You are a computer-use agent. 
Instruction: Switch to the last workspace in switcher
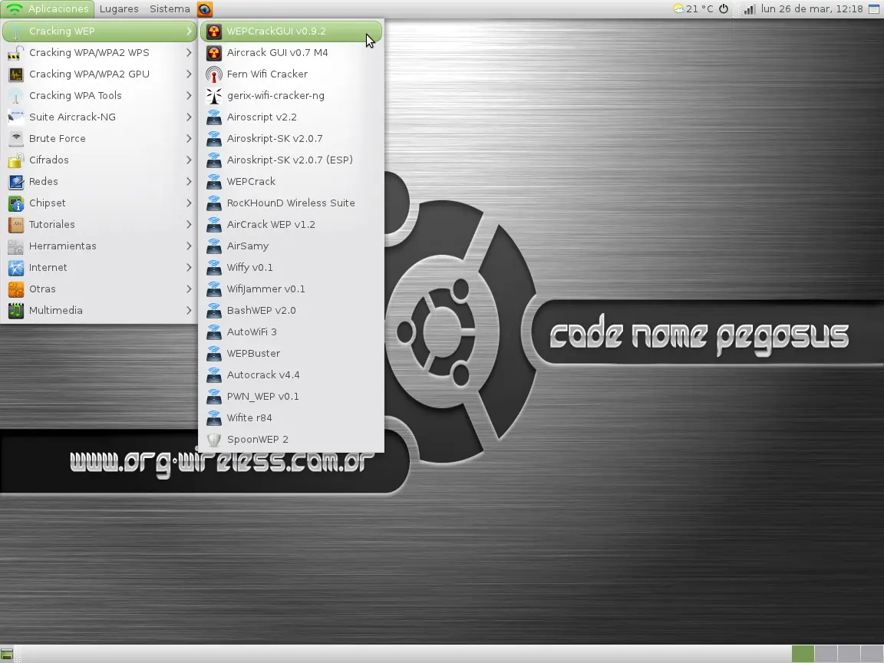point(872,654)
